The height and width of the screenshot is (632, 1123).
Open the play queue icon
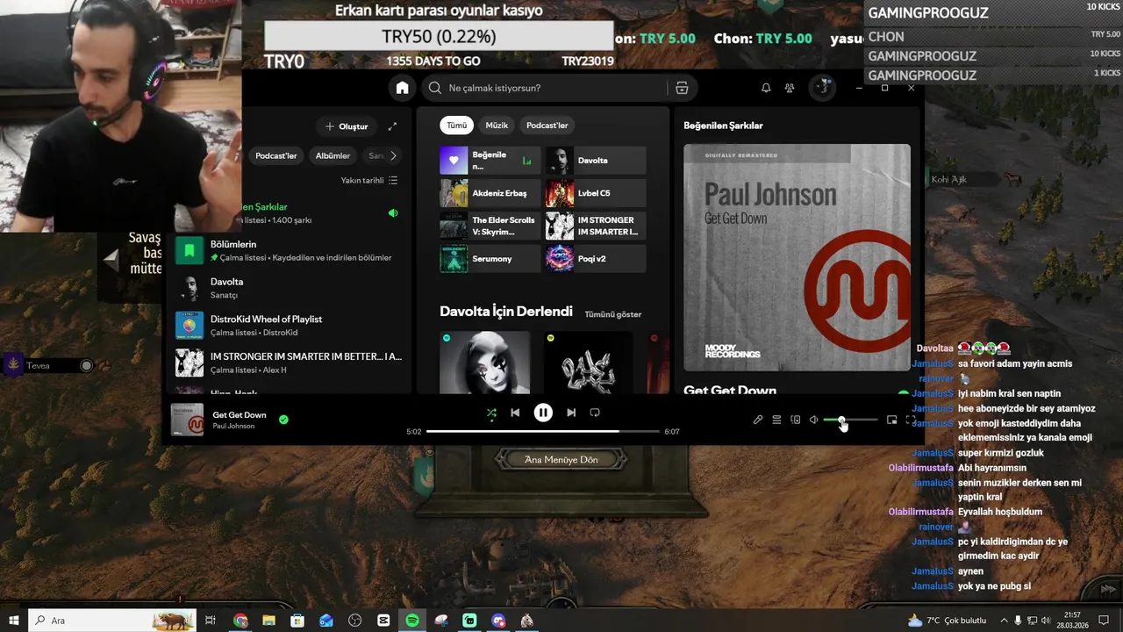pyautogui.click(x=776, y=420)
